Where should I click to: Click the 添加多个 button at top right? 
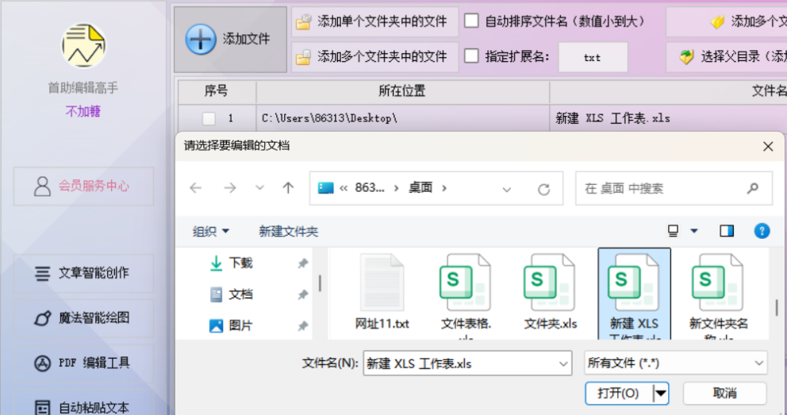tap(726, 21)
